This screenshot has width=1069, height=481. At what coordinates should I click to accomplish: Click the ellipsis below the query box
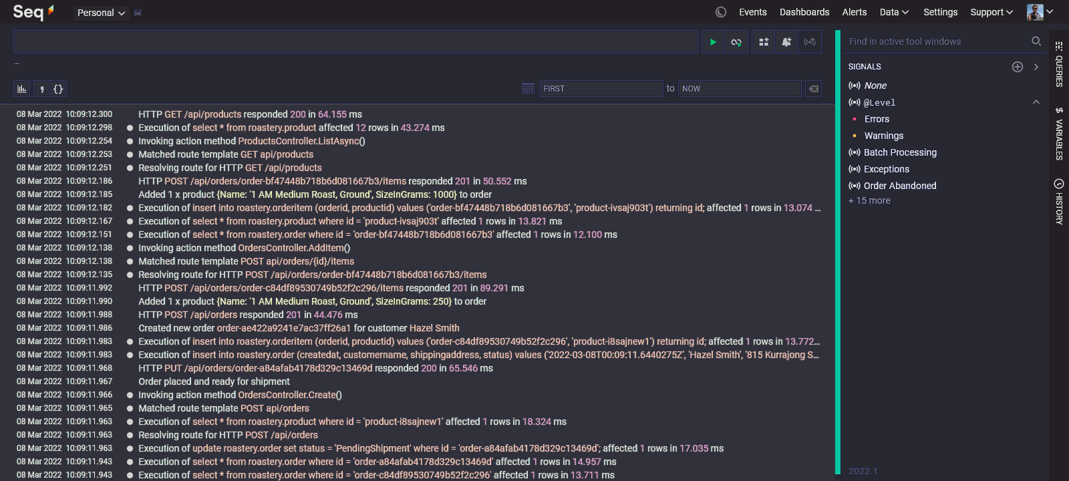[17, 63]
